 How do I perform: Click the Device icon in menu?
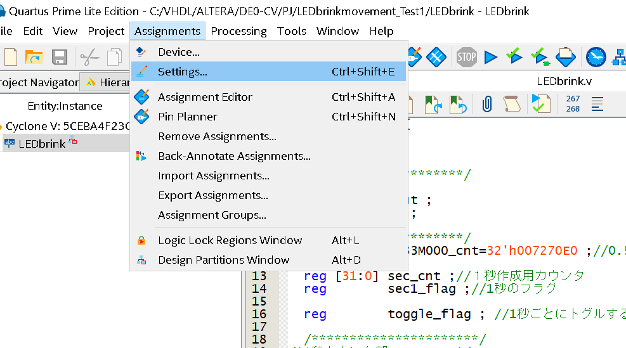coord(141,51)
